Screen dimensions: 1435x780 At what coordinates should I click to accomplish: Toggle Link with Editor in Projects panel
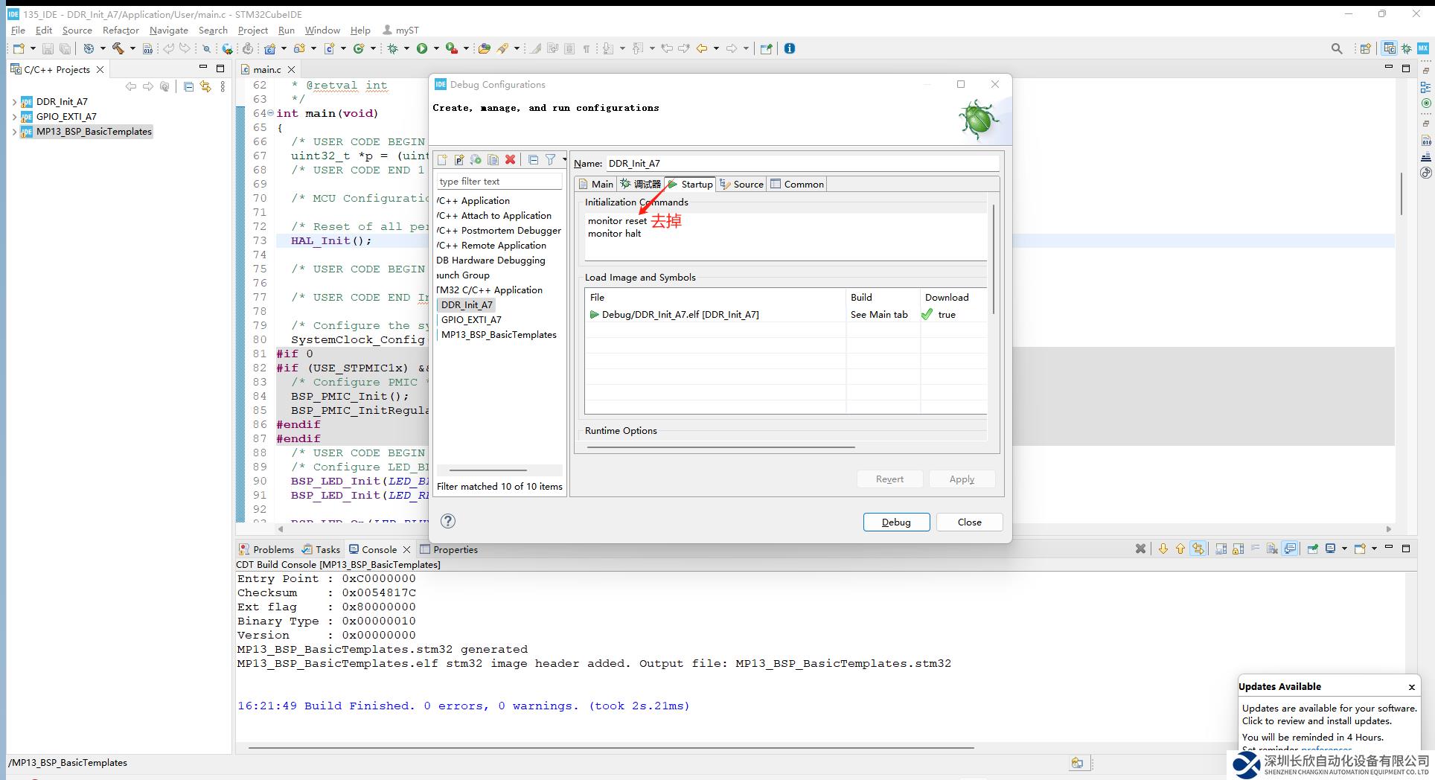click(205, 87)
